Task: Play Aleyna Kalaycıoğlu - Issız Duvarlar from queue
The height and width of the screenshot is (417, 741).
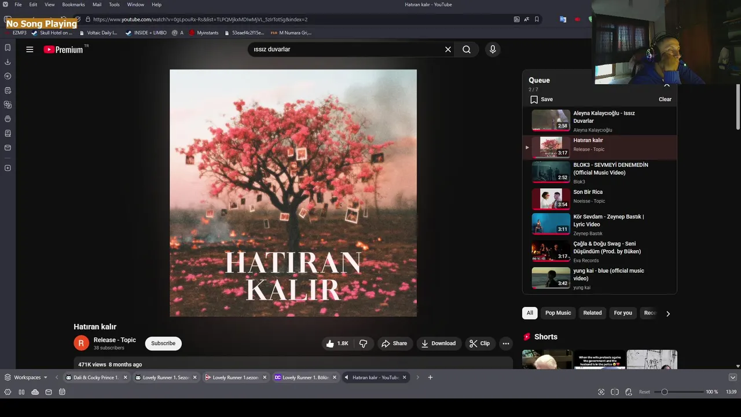Action: tap(599, 120)
